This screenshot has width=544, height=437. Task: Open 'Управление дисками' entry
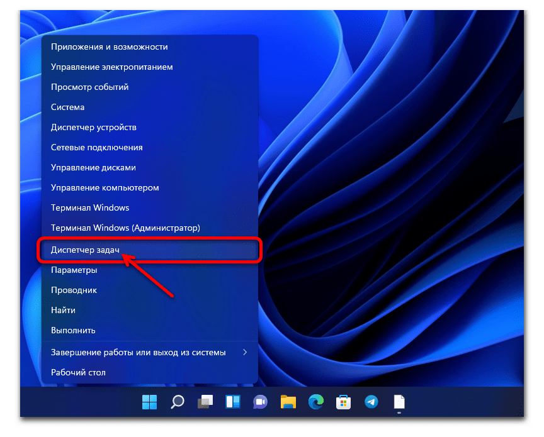pyautogui.click(x=150, y=167)
